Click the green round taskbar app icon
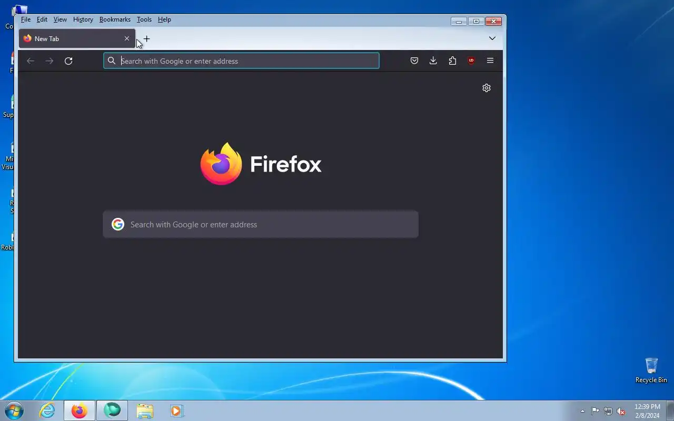 [x=112, y=410]
